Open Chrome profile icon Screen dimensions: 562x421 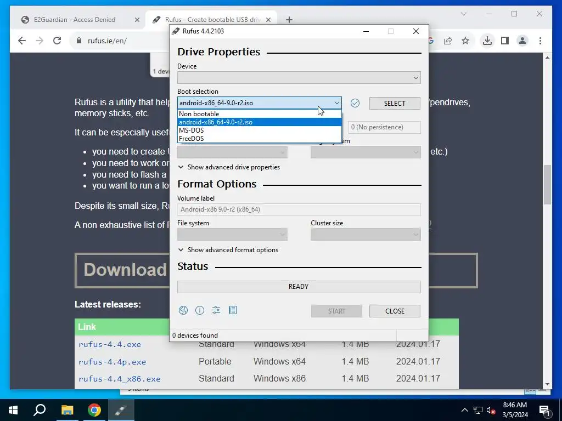point(522,41)
